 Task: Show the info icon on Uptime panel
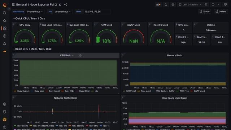point(195,24)
